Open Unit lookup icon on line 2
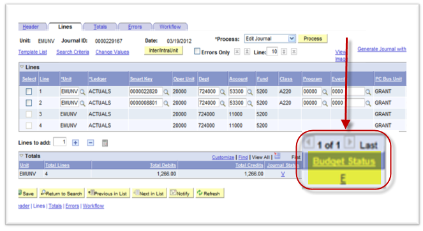Viewport: 423px width, 231px height. [82, 103]
